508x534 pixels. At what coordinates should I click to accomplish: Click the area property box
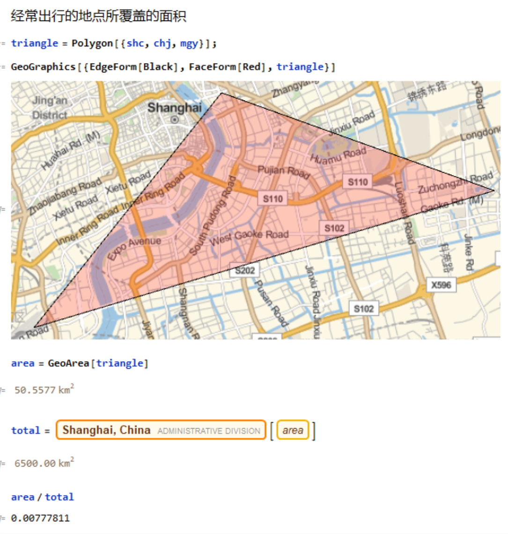pyautogui.click(x=293, y=430)
